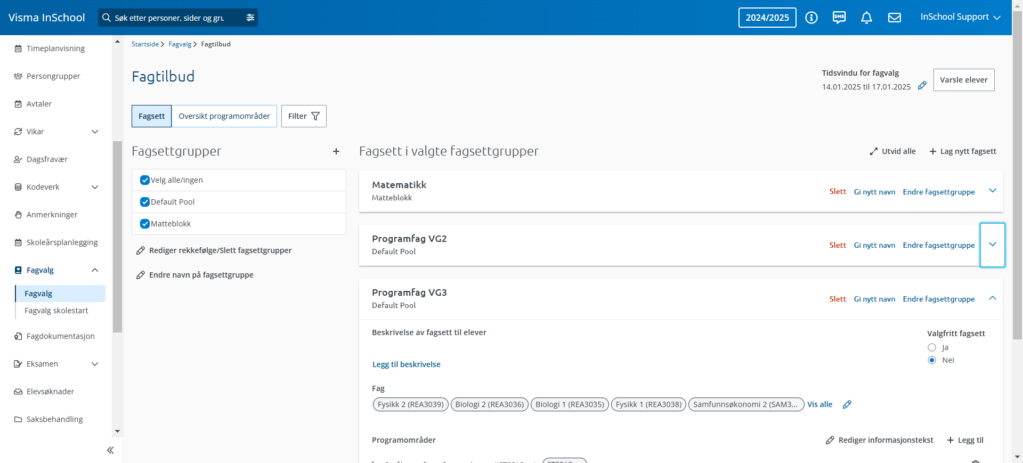Open Elevsøknader in sidebar

(50, 392)
